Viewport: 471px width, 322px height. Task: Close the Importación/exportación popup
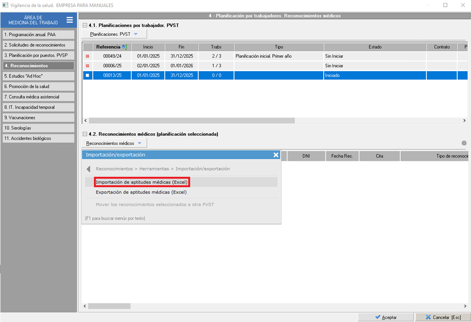[x=276, y=155]
